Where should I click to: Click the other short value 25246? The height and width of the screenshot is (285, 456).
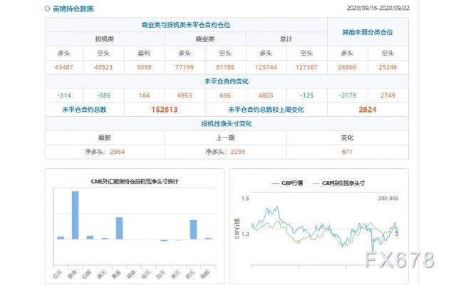pyautogui.click(x=388, y=67)
